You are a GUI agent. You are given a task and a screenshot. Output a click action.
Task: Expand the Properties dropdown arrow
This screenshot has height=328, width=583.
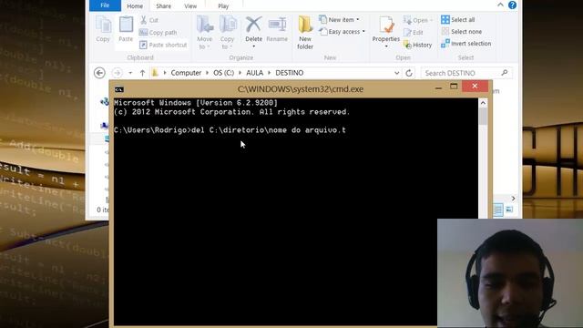point(386,46)
